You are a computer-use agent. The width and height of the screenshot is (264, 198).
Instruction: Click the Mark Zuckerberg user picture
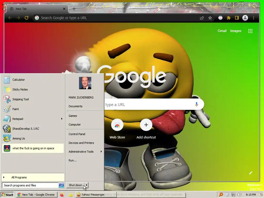pyautogui.click(x=85, y=83)
